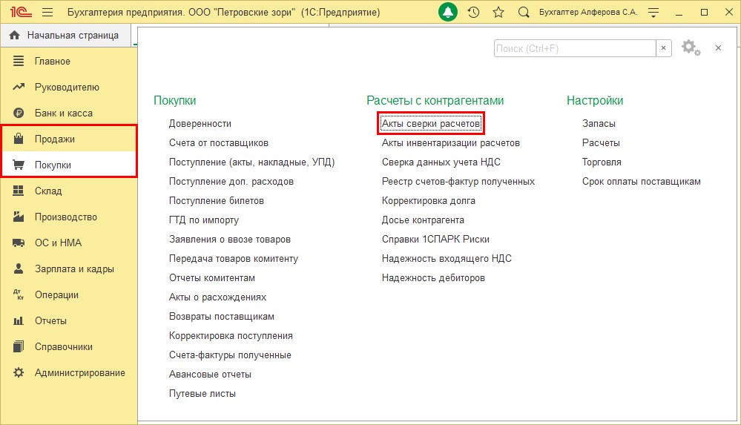
Task: Open the Главное section
Action: coord(69,61)
